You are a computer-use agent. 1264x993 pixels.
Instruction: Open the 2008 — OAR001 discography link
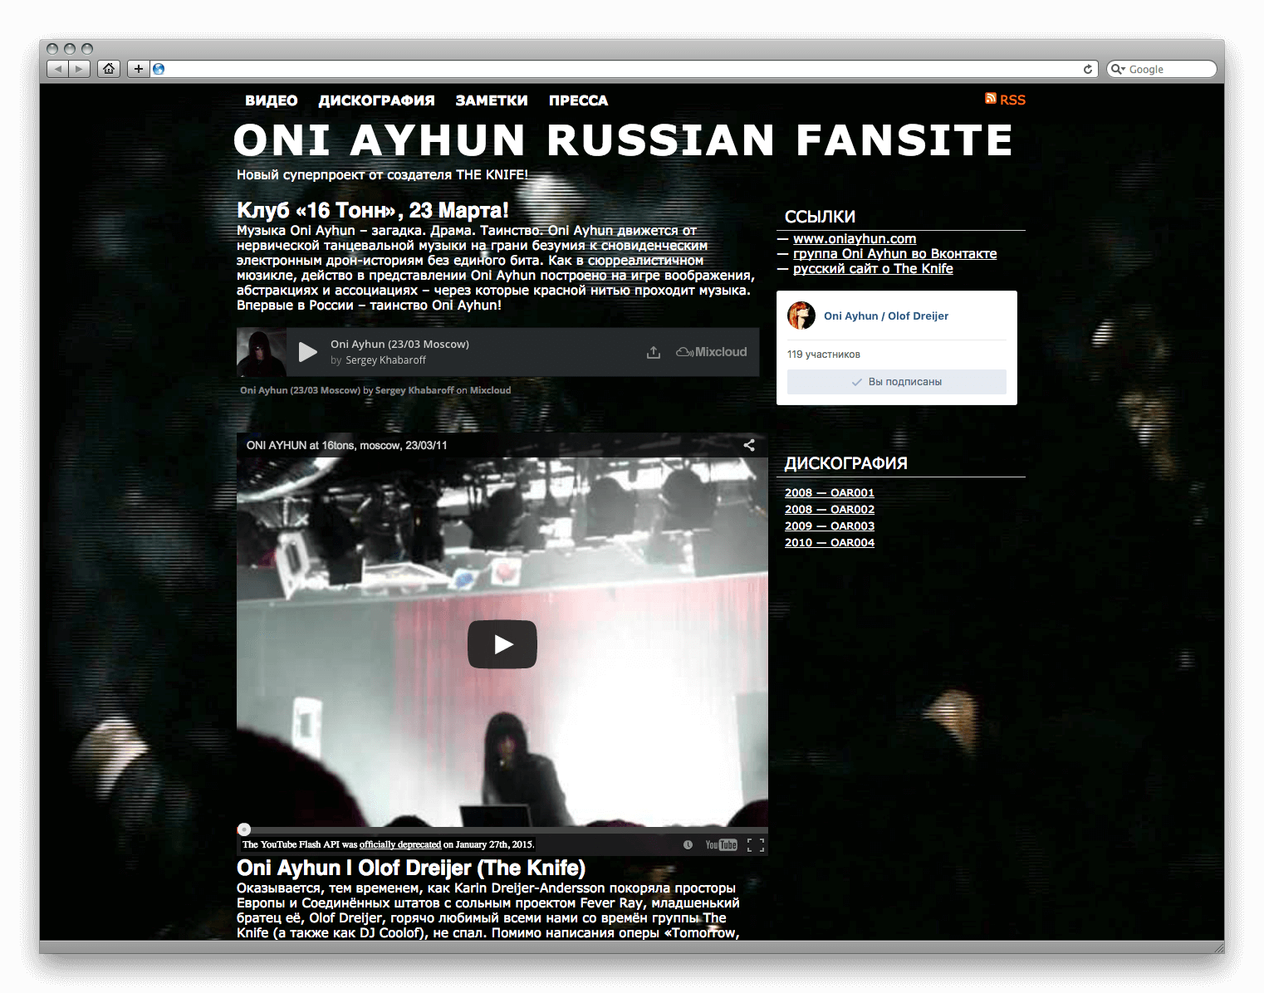click(x=829, y=493)
